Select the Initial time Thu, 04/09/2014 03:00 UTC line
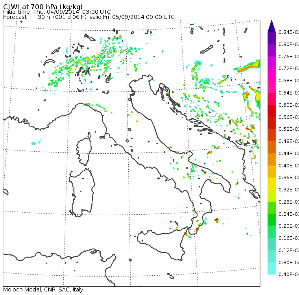The height and width of the screenshot is (295, 299). 57,12
